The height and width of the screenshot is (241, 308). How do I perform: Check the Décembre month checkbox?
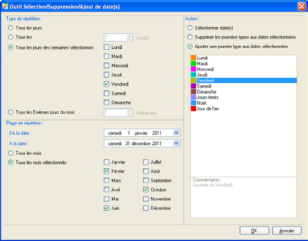[x=146, y=208]
